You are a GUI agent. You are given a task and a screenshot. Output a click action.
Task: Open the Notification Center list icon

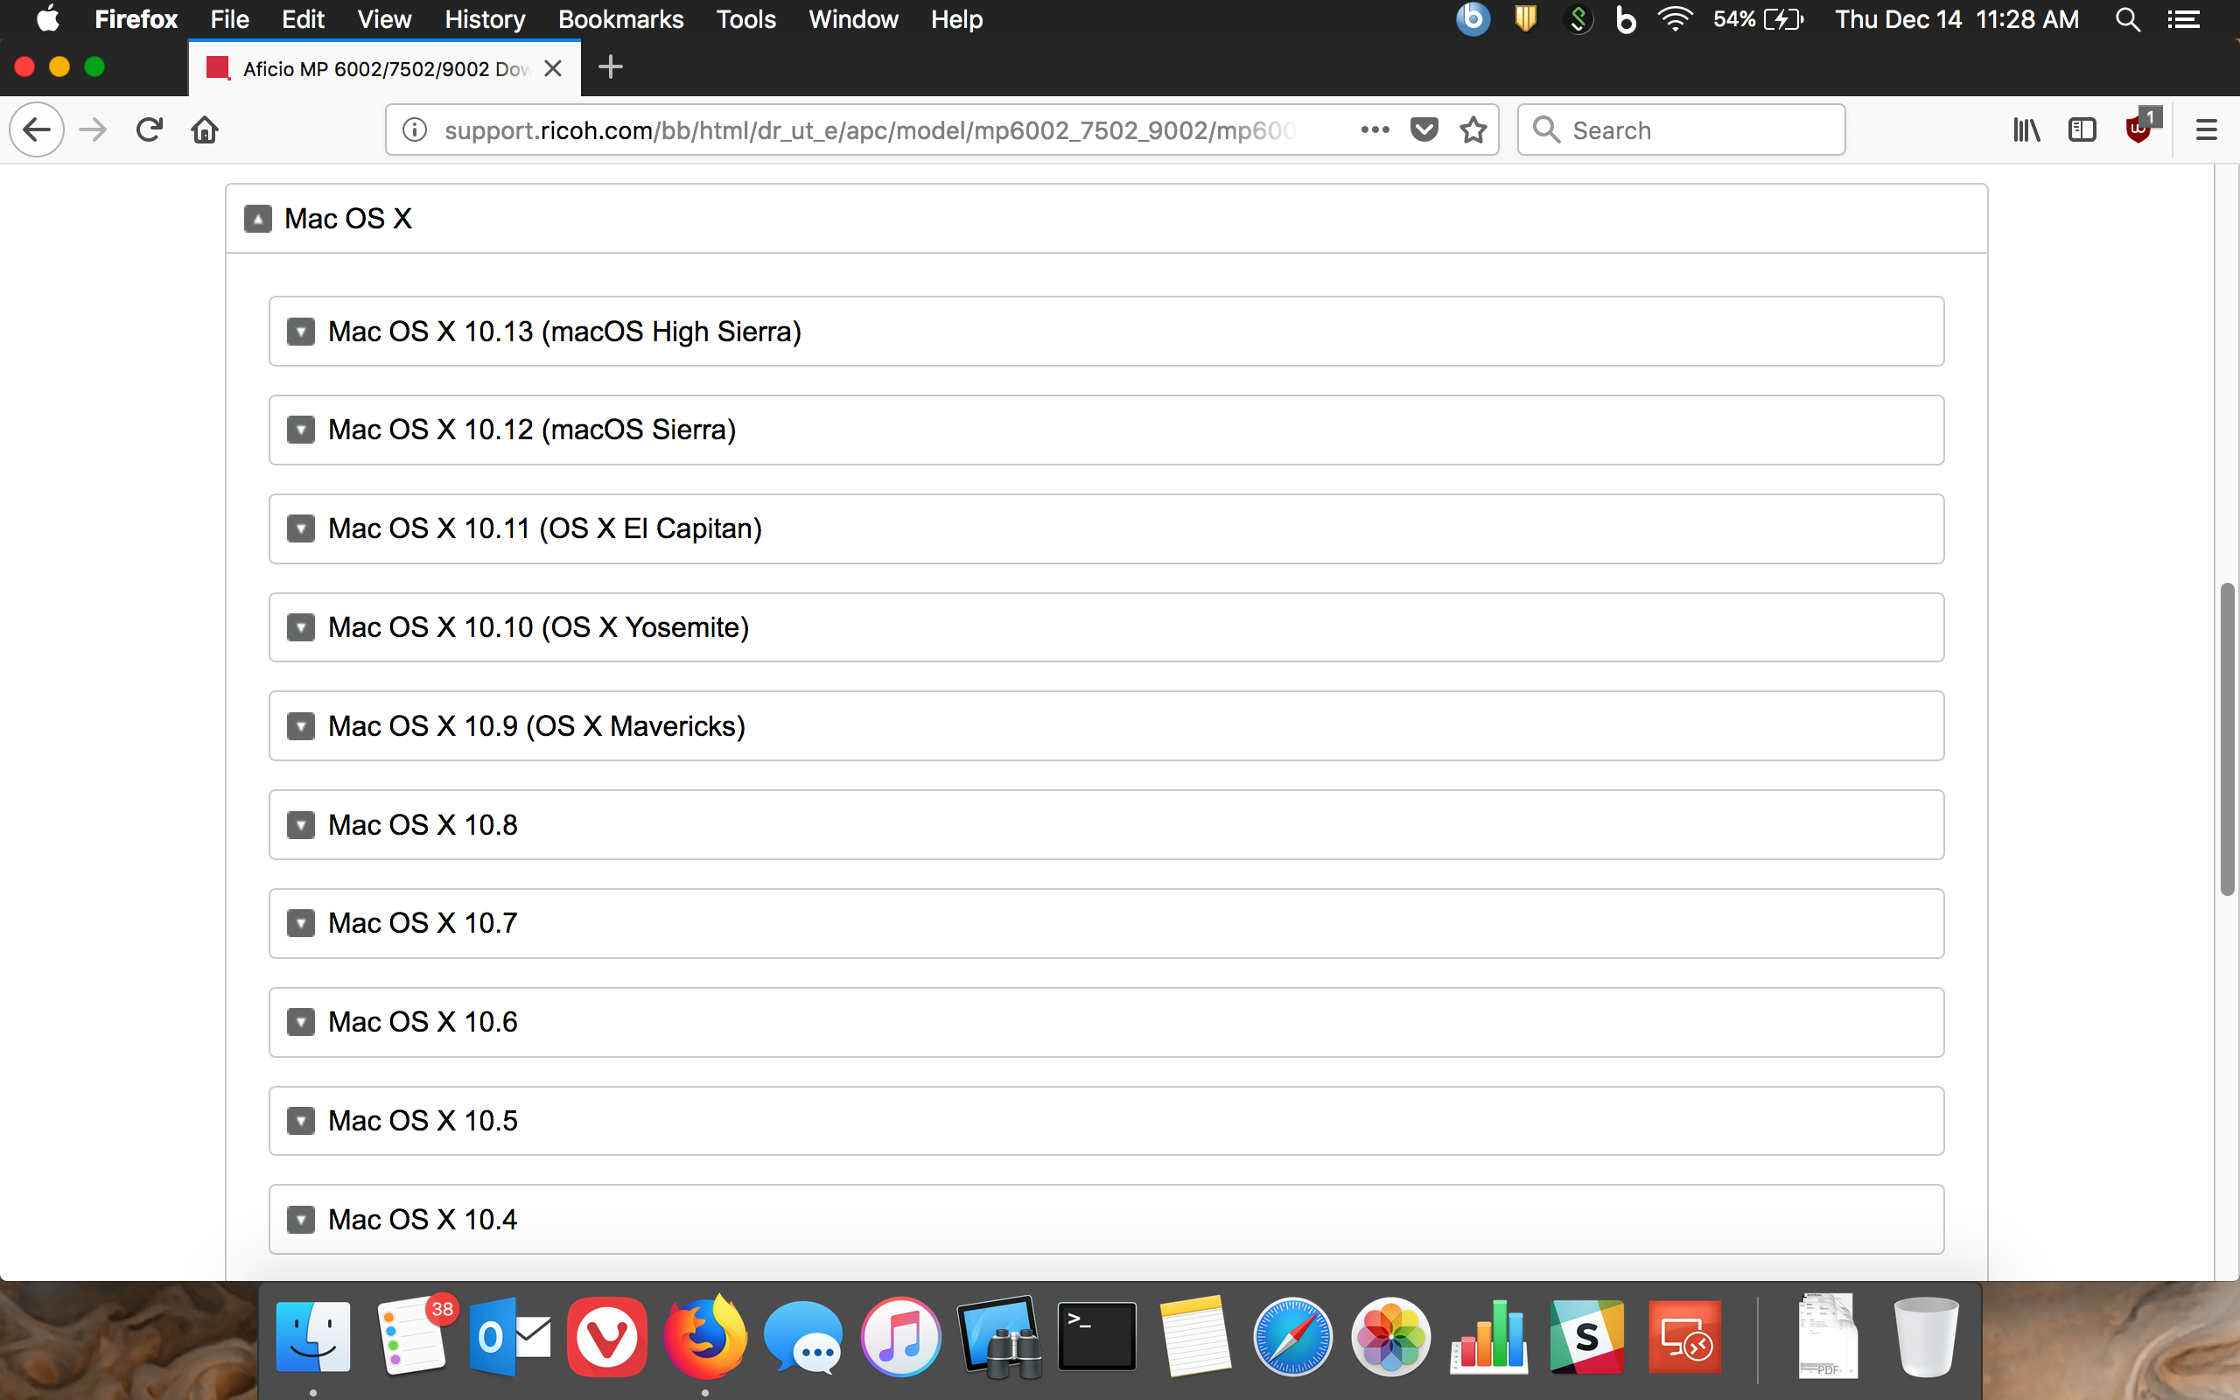click(x=2183, y=19)
